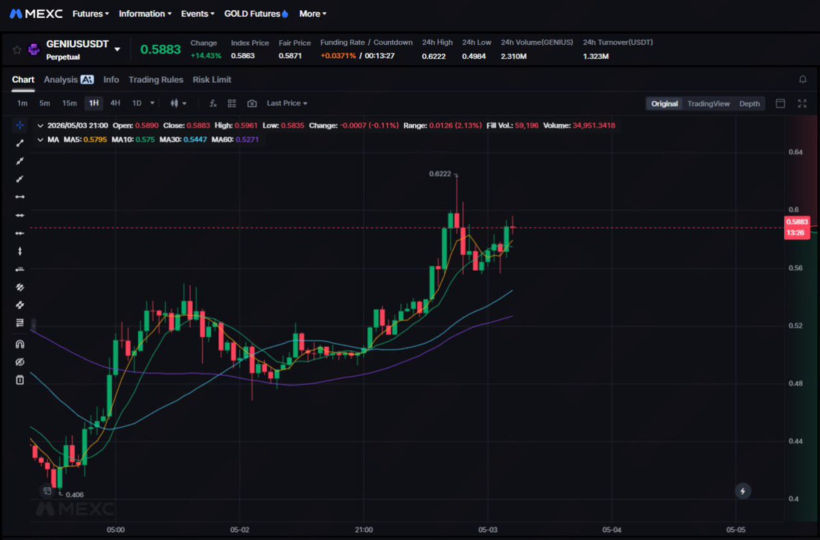Select the trend line drawing tool
Image resolution: width=820 pixels, height=540 pixels.
(20, 143)
